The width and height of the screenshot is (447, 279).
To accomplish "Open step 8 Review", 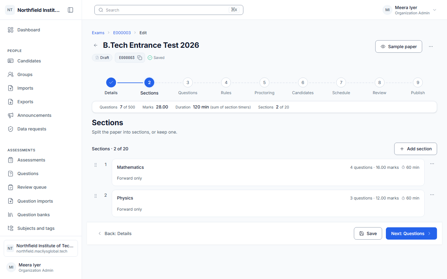I will 380,86.
